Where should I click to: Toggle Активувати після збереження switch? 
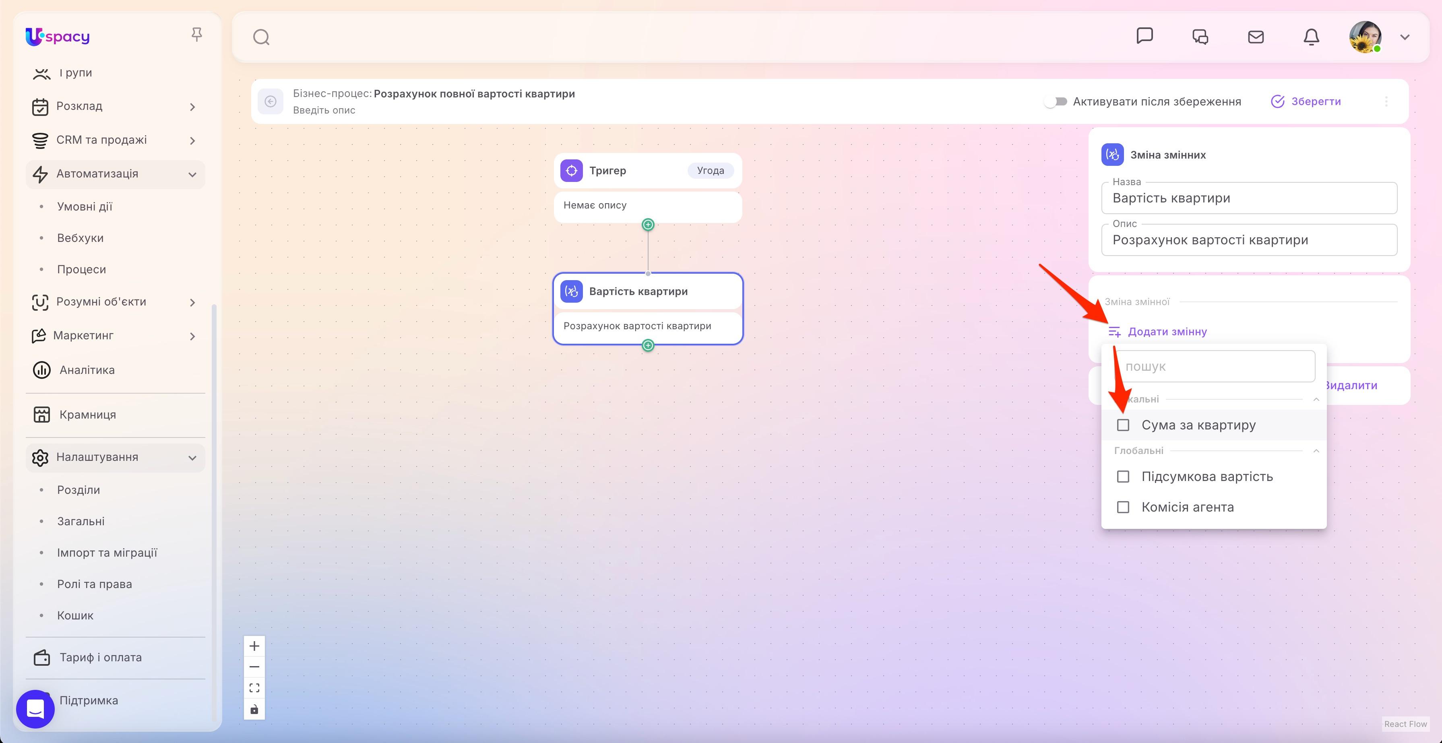(1056, 102)
